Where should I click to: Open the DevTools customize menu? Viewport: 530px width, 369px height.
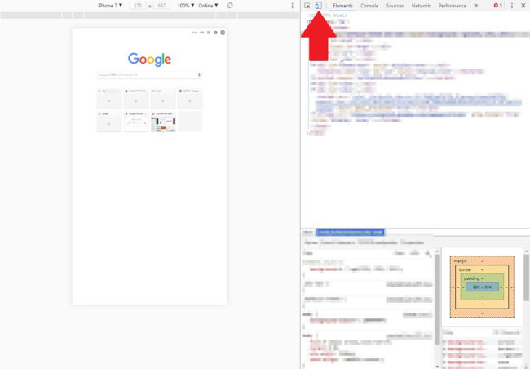(512, 6)
